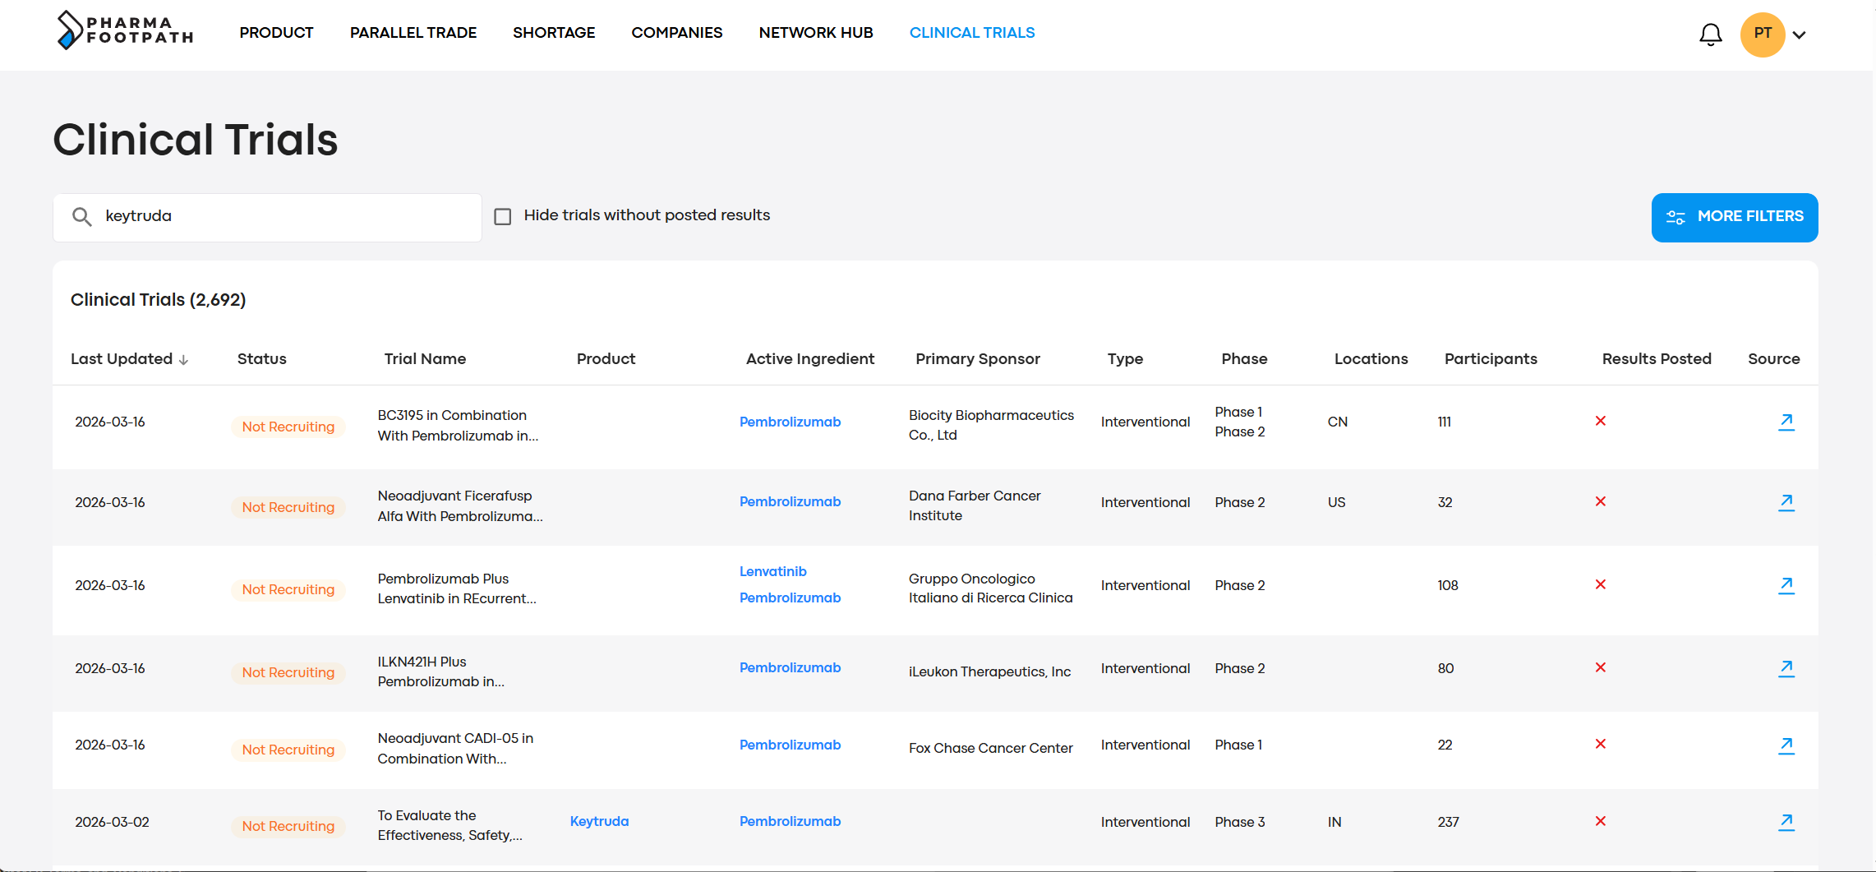This screenshot has height=872, width=1876.
Task: Open the notifications bell icon
Action: tap(1710, 35)
